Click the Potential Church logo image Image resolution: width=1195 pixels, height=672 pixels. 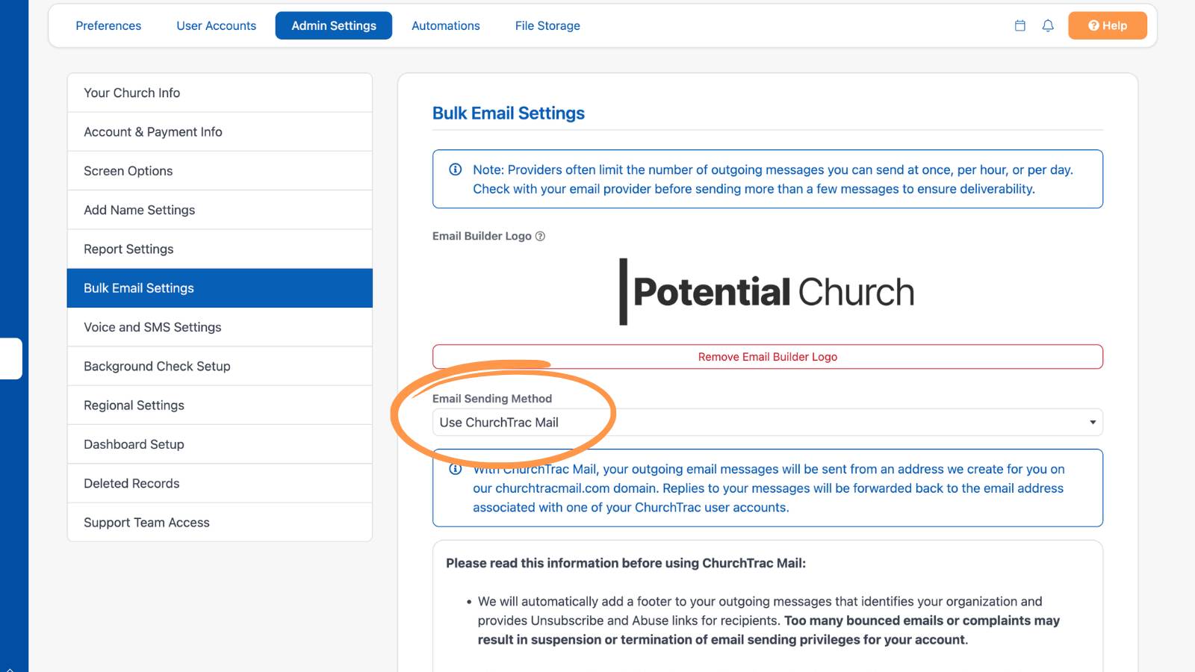coord(767,292)
